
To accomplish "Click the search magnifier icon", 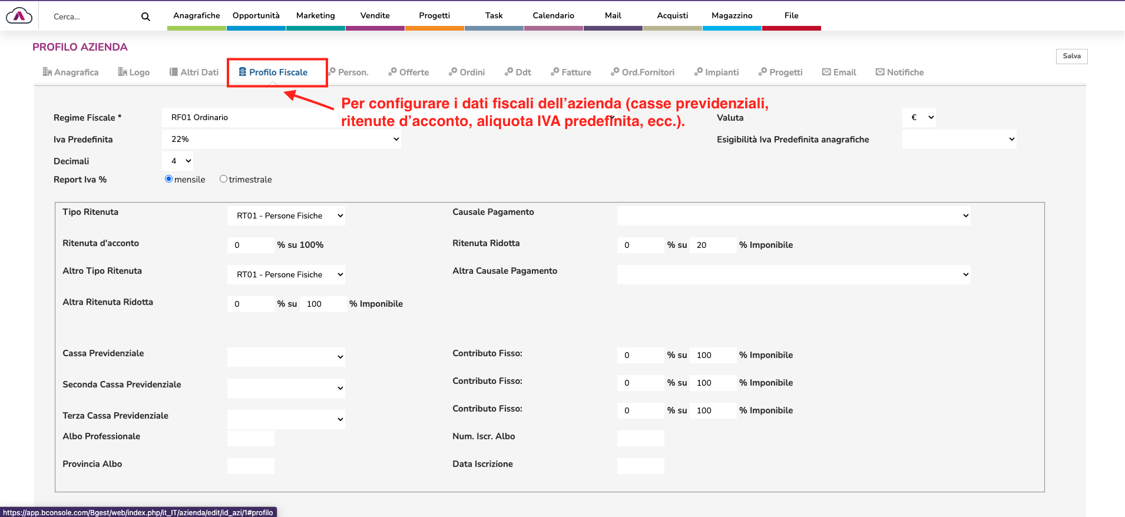I will point(145,17).
